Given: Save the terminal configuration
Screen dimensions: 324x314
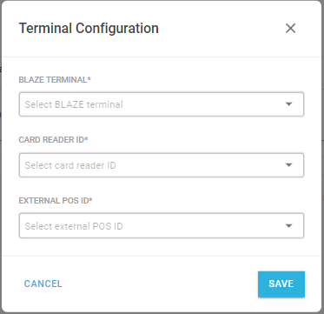Looking at the screenshot, I should pos(281,284).
